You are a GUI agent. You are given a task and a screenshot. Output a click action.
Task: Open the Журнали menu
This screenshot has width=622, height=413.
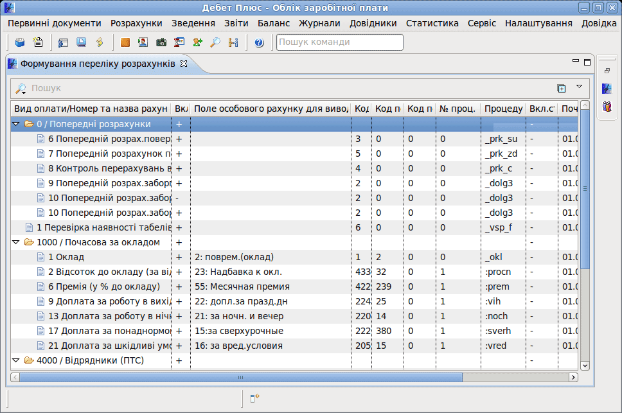pyautogui.click(x=320, y=23)
